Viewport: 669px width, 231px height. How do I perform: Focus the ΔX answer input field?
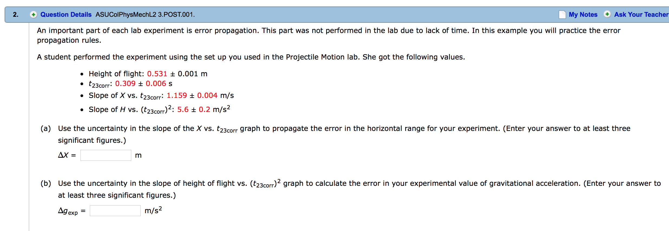click(106, 155)
